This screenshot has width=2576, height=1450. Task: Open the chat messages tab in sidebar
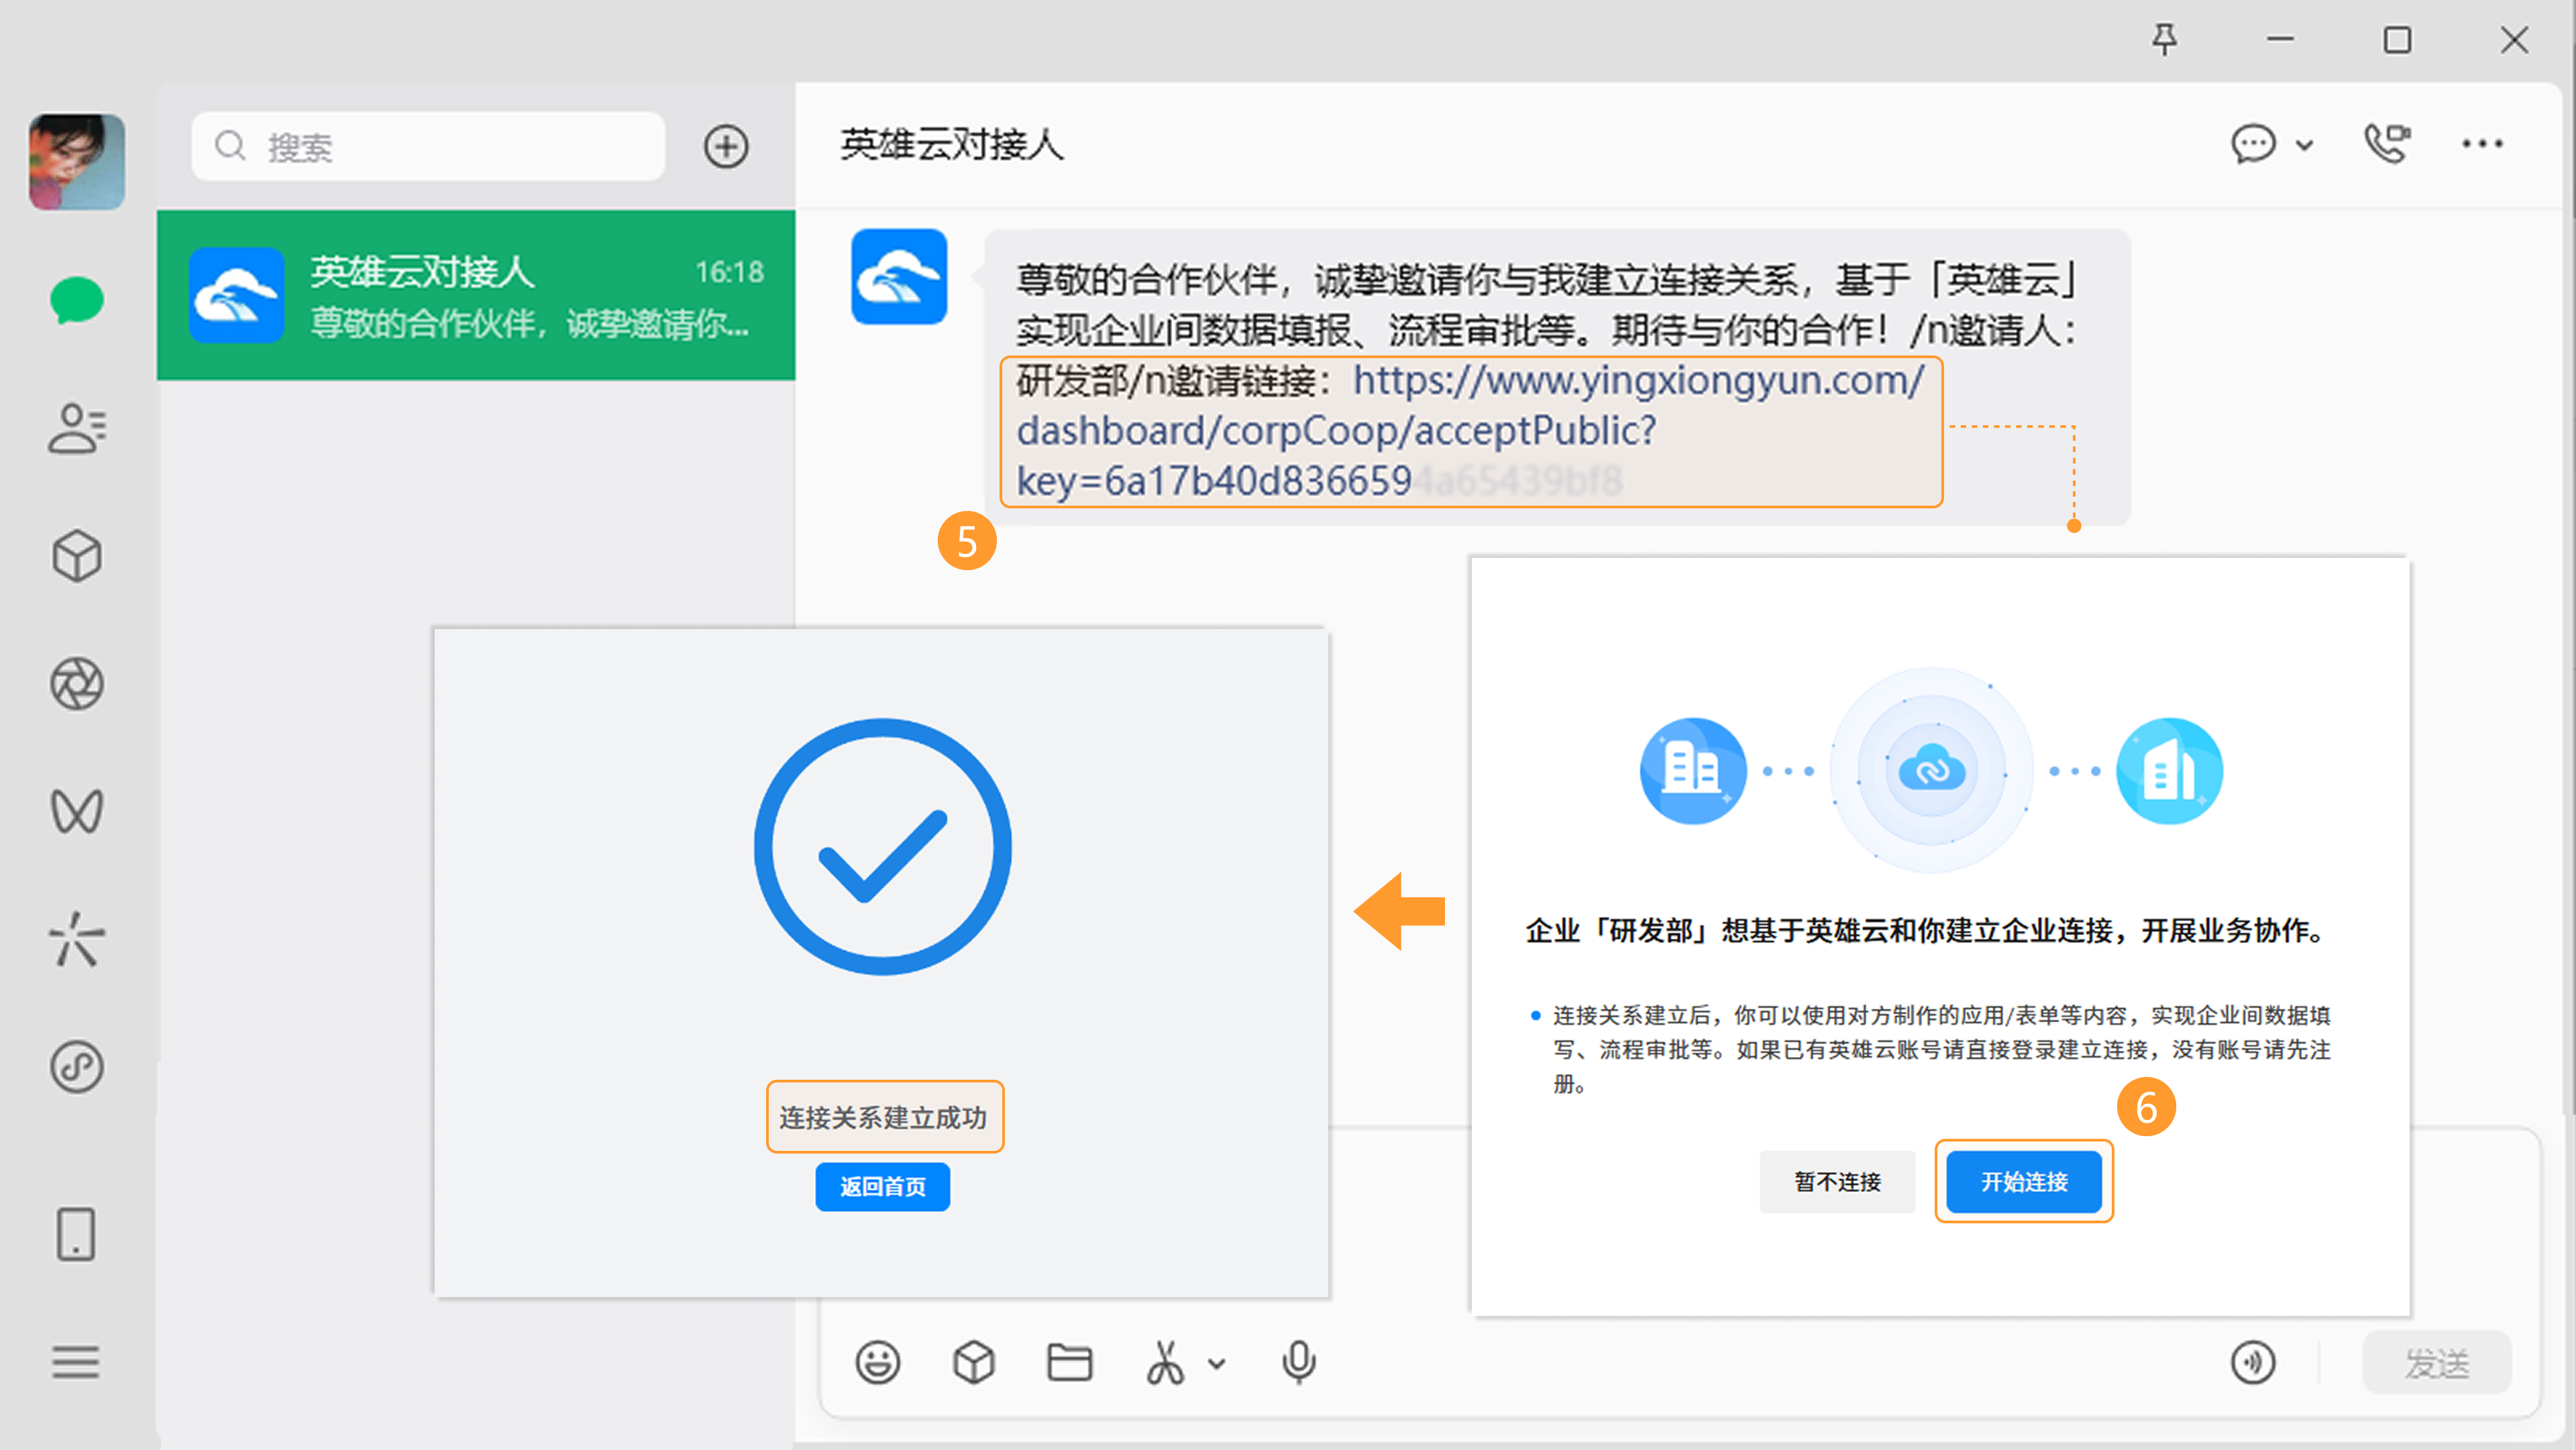pyautogui.click(x=77, y=300)
